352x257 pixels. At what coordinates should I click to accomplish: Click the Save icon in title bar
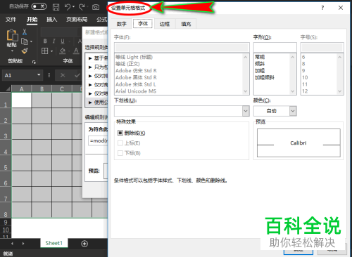point(56,7)
